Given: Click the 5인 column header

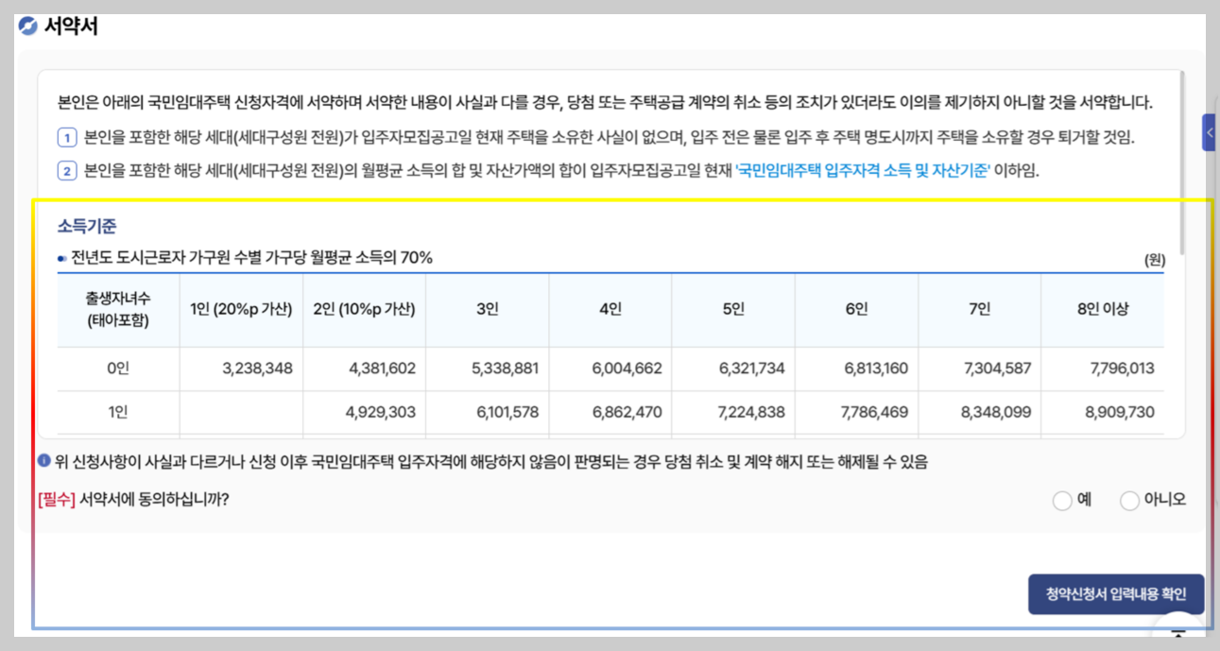Looking at the screenshot, I should tap(733, 309).
